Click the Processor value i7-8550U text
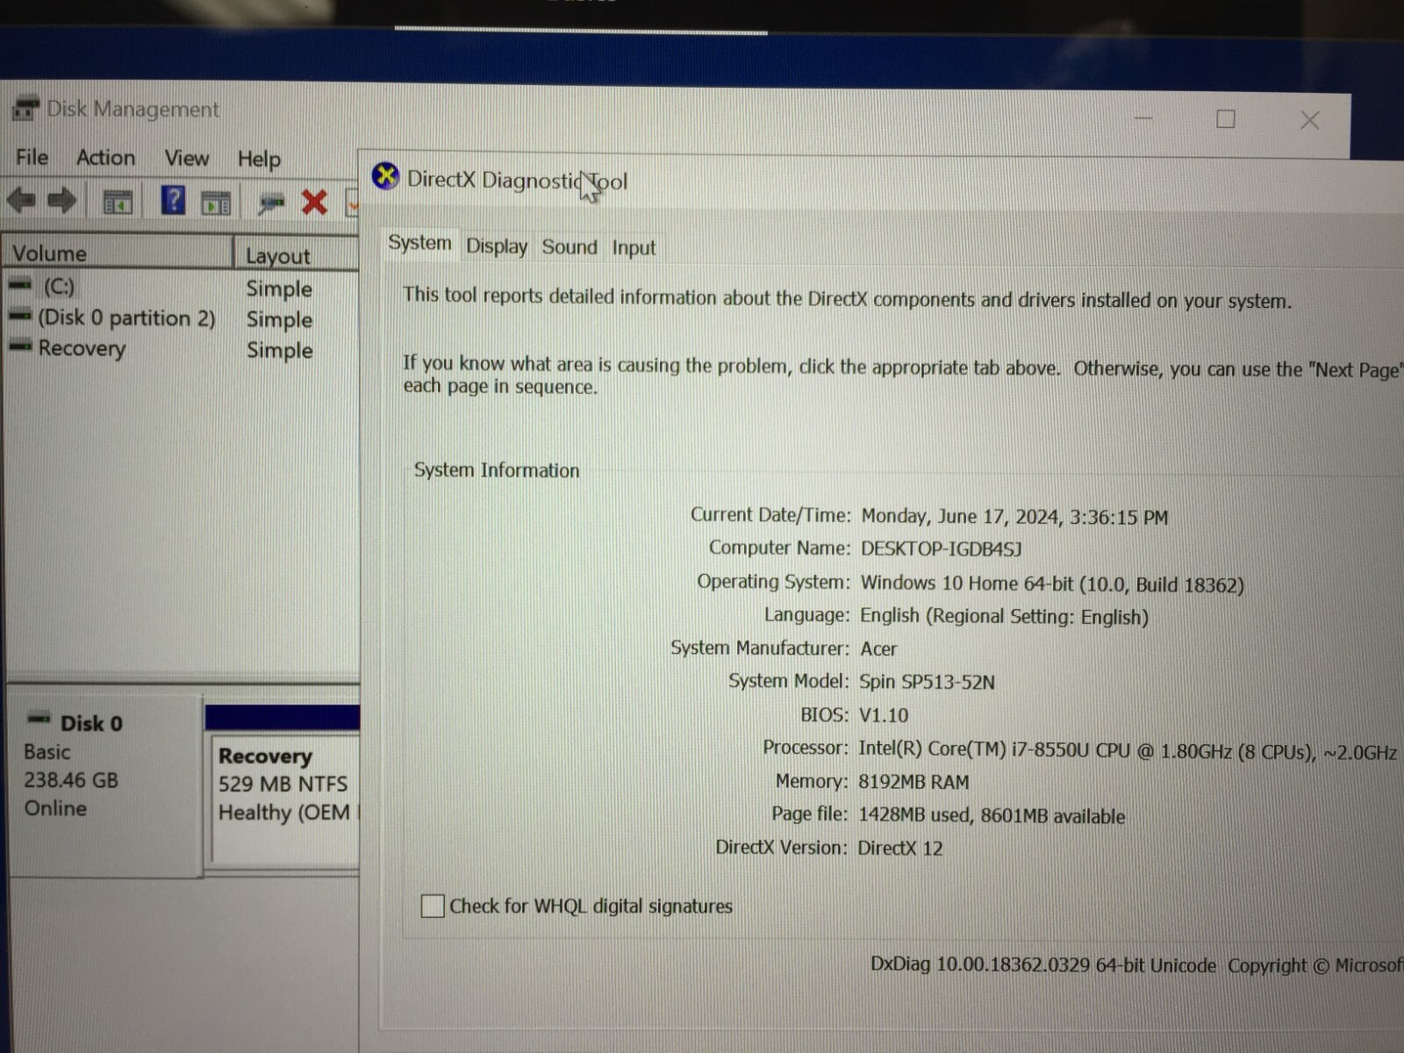 point(1127,751)
